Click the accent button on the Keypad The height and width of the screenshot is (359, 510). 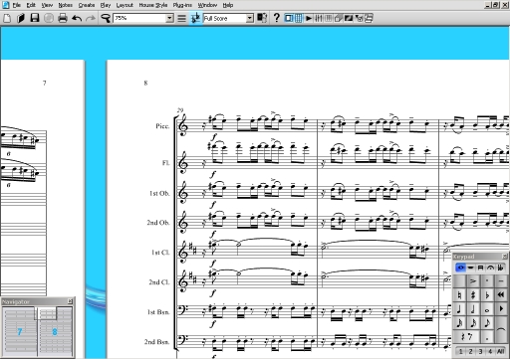point(473,281)
